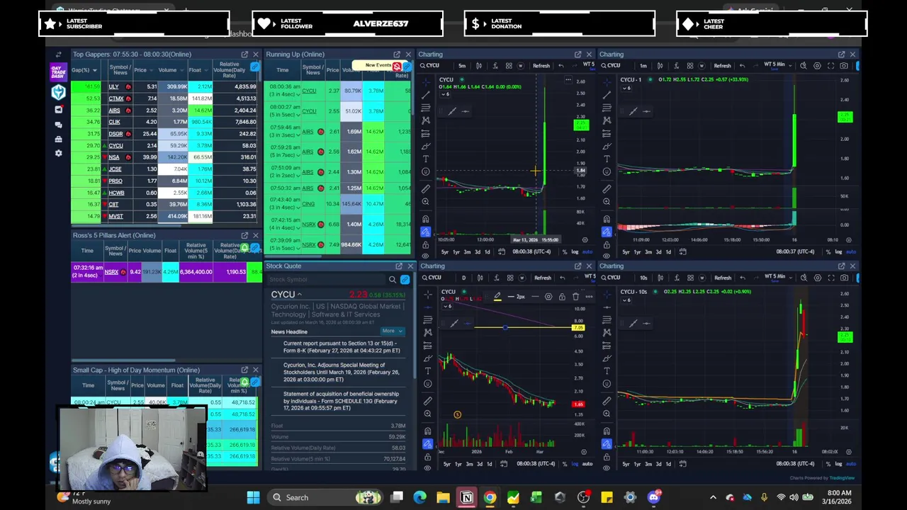This screenshot has width=907, height=510.
Task: Click Refresh in the 5m chart
Action: pos(541,66)
